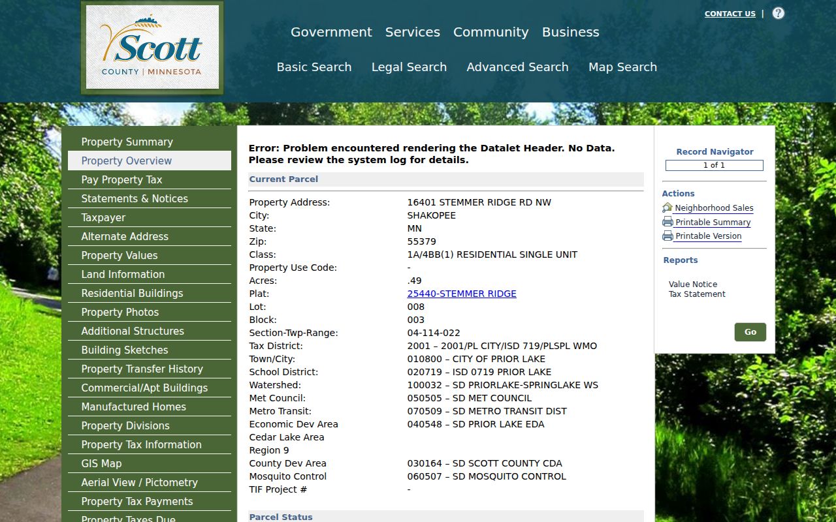
Task: Open the Taxpayer section
Action: [x=150, y=217]
